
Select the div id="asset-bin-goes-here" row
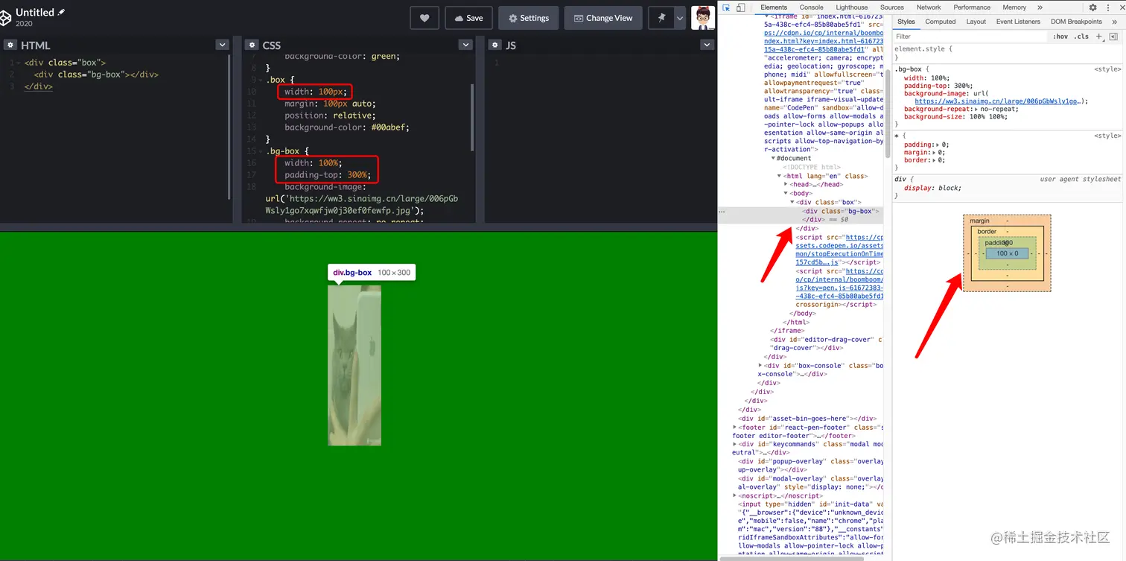pos(808,419)
